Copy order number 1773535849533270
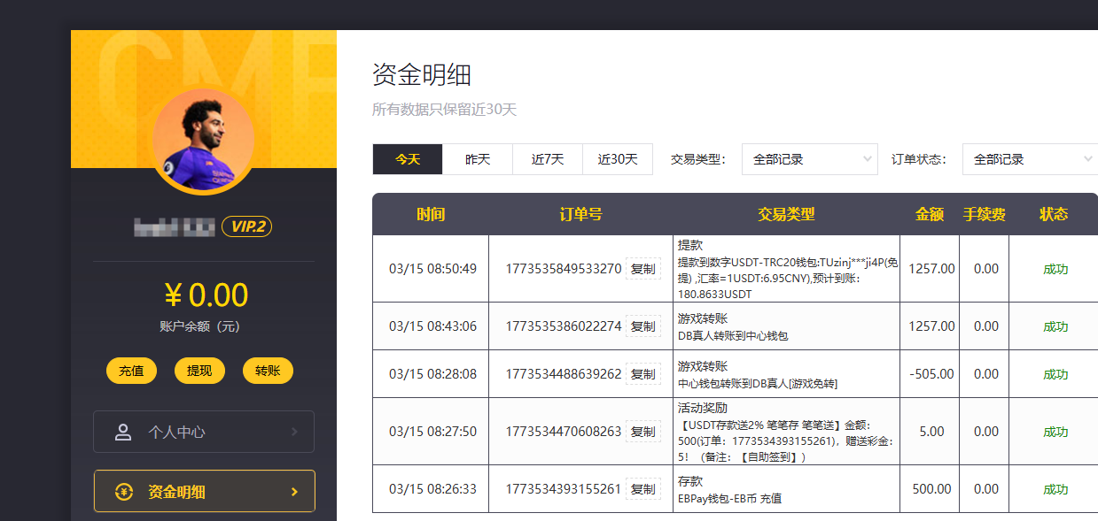 (x=642, y=269)
